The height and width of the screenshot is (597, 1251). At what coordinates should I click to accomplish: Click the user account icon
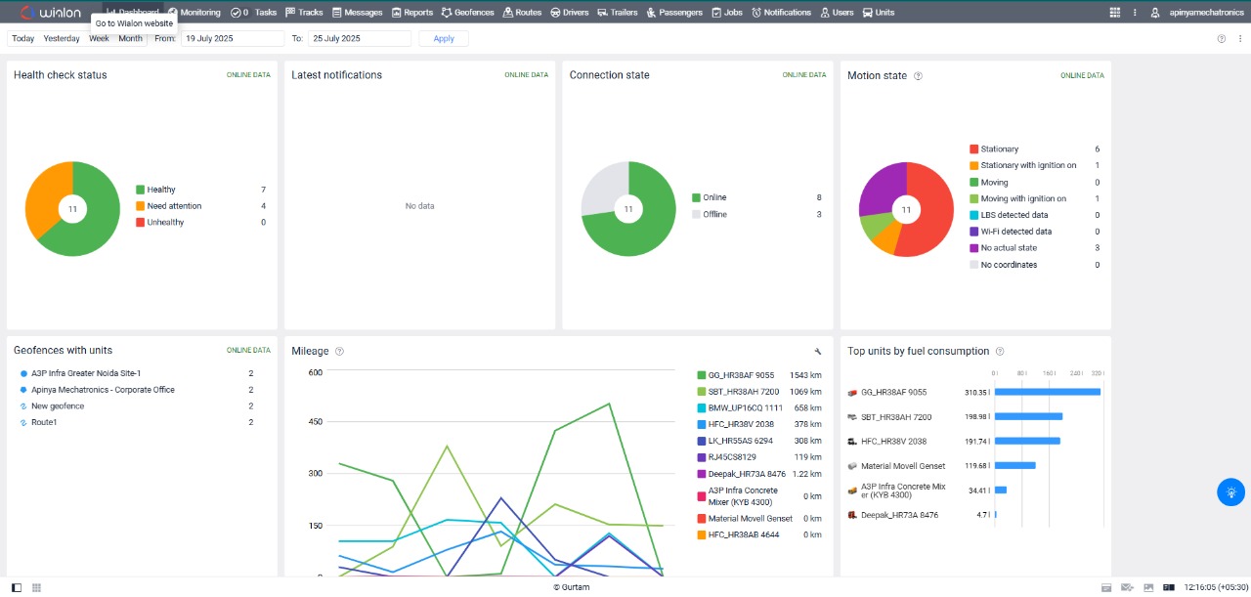click(1155, 13)
